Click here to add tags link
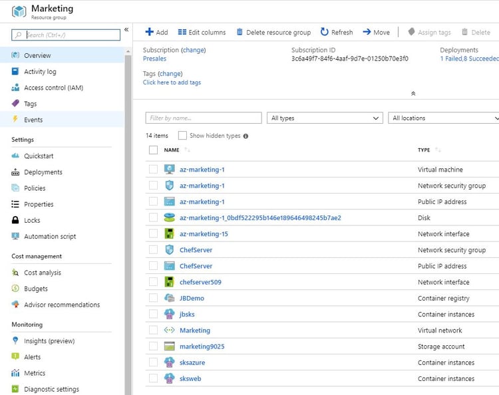This screenshot has height=395, width=499. pyautogui.click(x=172, y=82)
